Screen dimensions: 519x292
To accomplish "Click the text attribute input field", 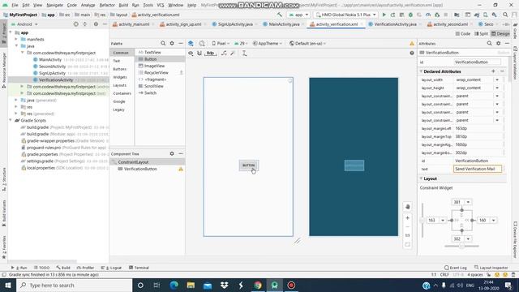I will point(478,169).
